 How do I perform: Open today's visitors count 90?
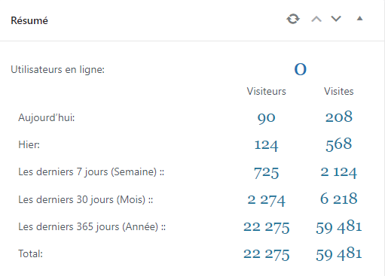click(267, 117)
